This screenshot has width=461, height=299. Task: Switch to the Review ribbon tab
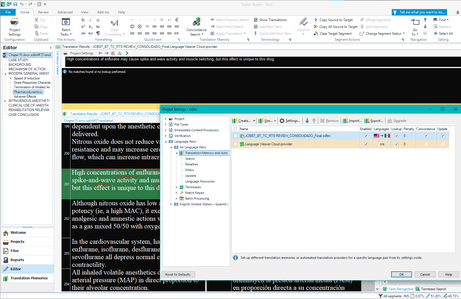coord(43,12)
